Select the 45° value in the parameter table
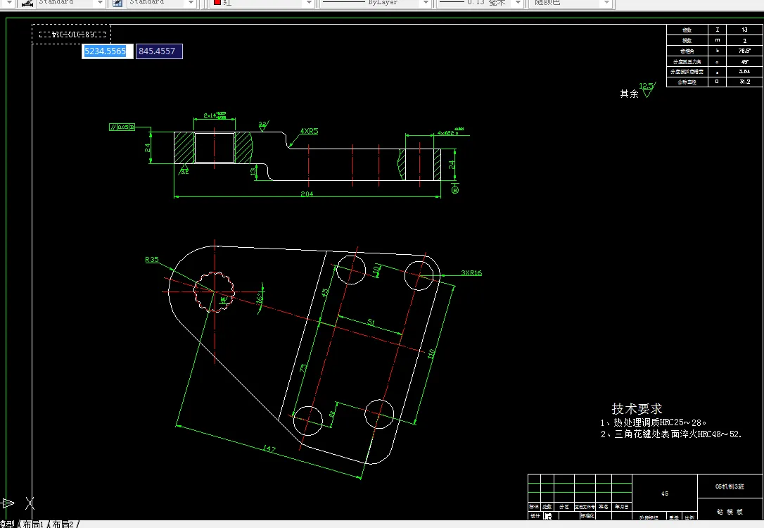Screen dimensions: 764x528 (744, 61)
